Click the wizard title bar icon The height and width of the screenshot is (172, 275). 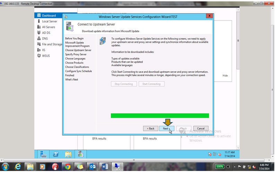(x=66, y=17)
